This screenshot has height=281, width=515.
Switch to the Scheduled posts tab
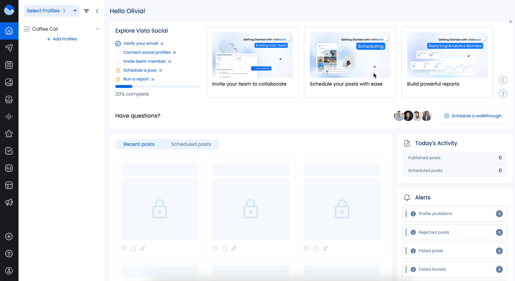(x=191, y=144)
